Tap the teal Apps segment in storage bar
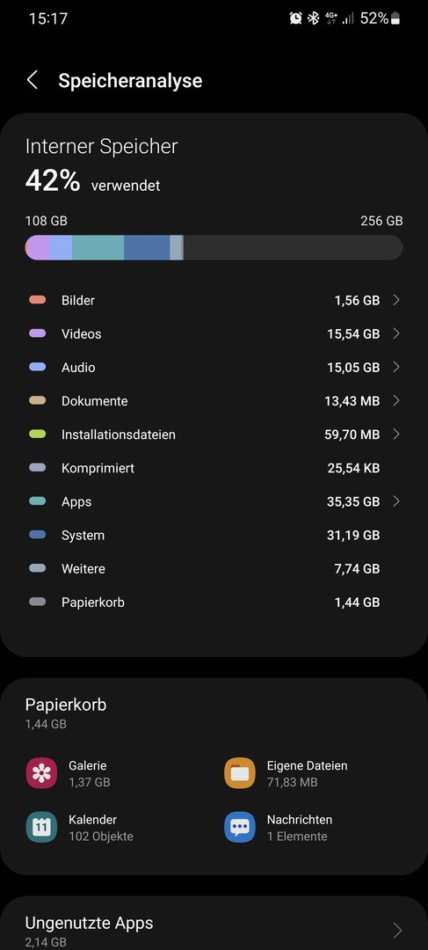428x950 pixels. coord(98,248)
